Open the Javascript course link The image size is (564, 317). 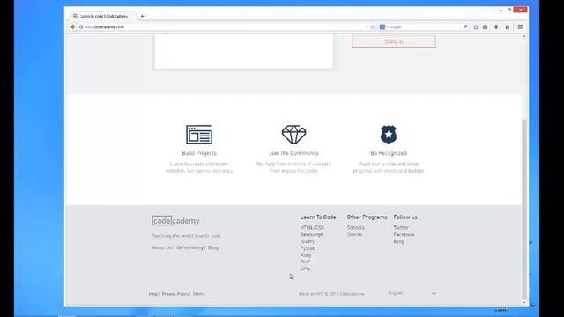click(x=311, y=234)
